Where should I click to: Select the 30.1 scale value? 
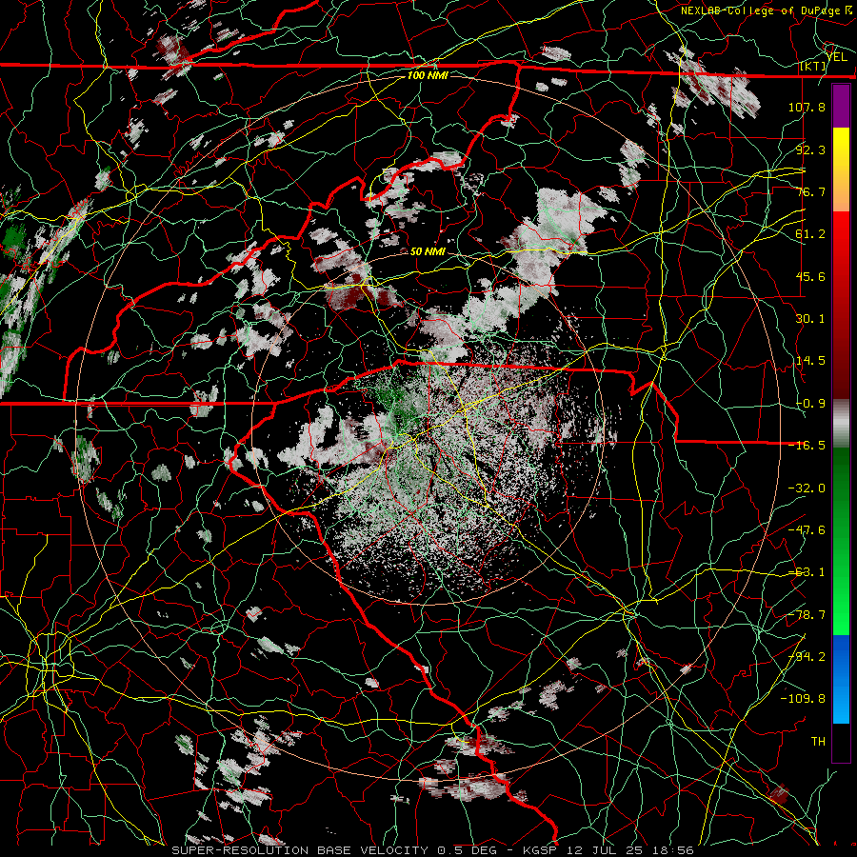coord(810,319)
